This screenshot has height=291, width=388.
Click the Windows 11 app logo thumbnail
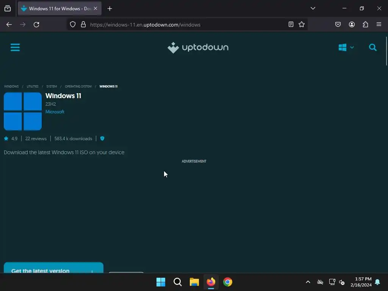tap(23, 111)
